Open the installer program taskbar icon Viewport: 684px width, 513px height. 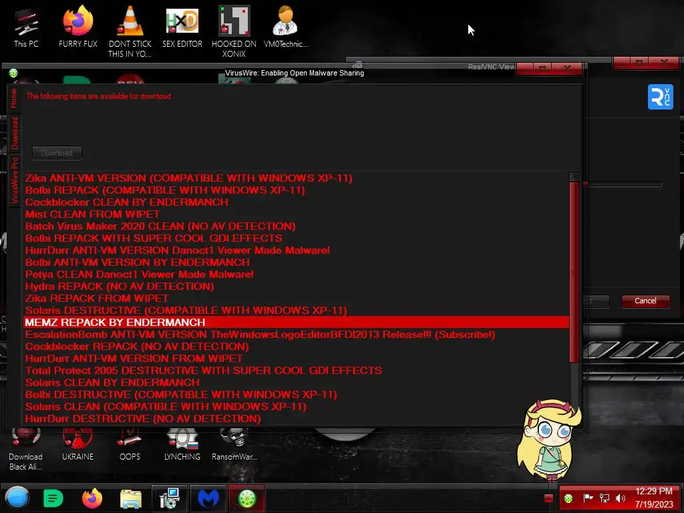169,498
